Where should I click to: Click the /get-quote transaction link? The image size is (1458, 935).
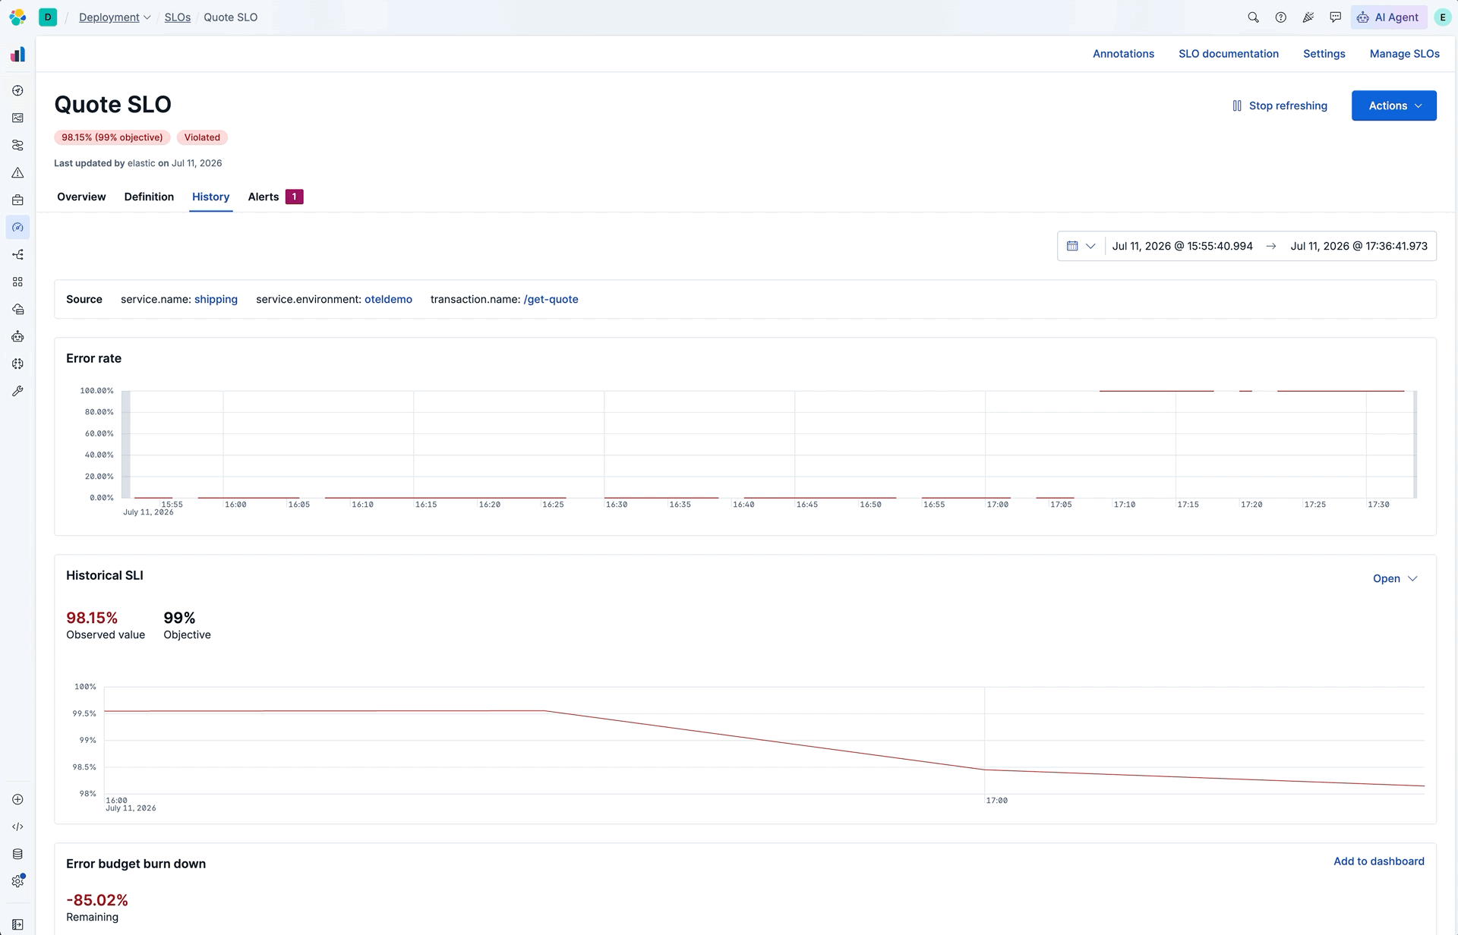coord(551,299)
